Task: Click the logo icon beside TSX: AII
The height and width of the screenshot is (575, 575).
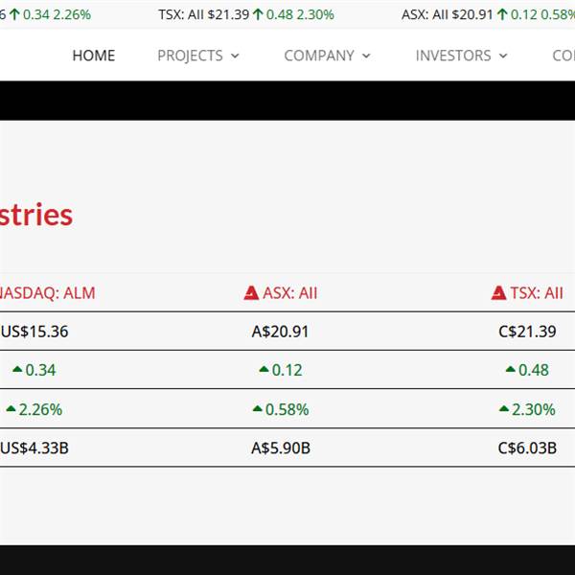Action: tap(498, 293)
